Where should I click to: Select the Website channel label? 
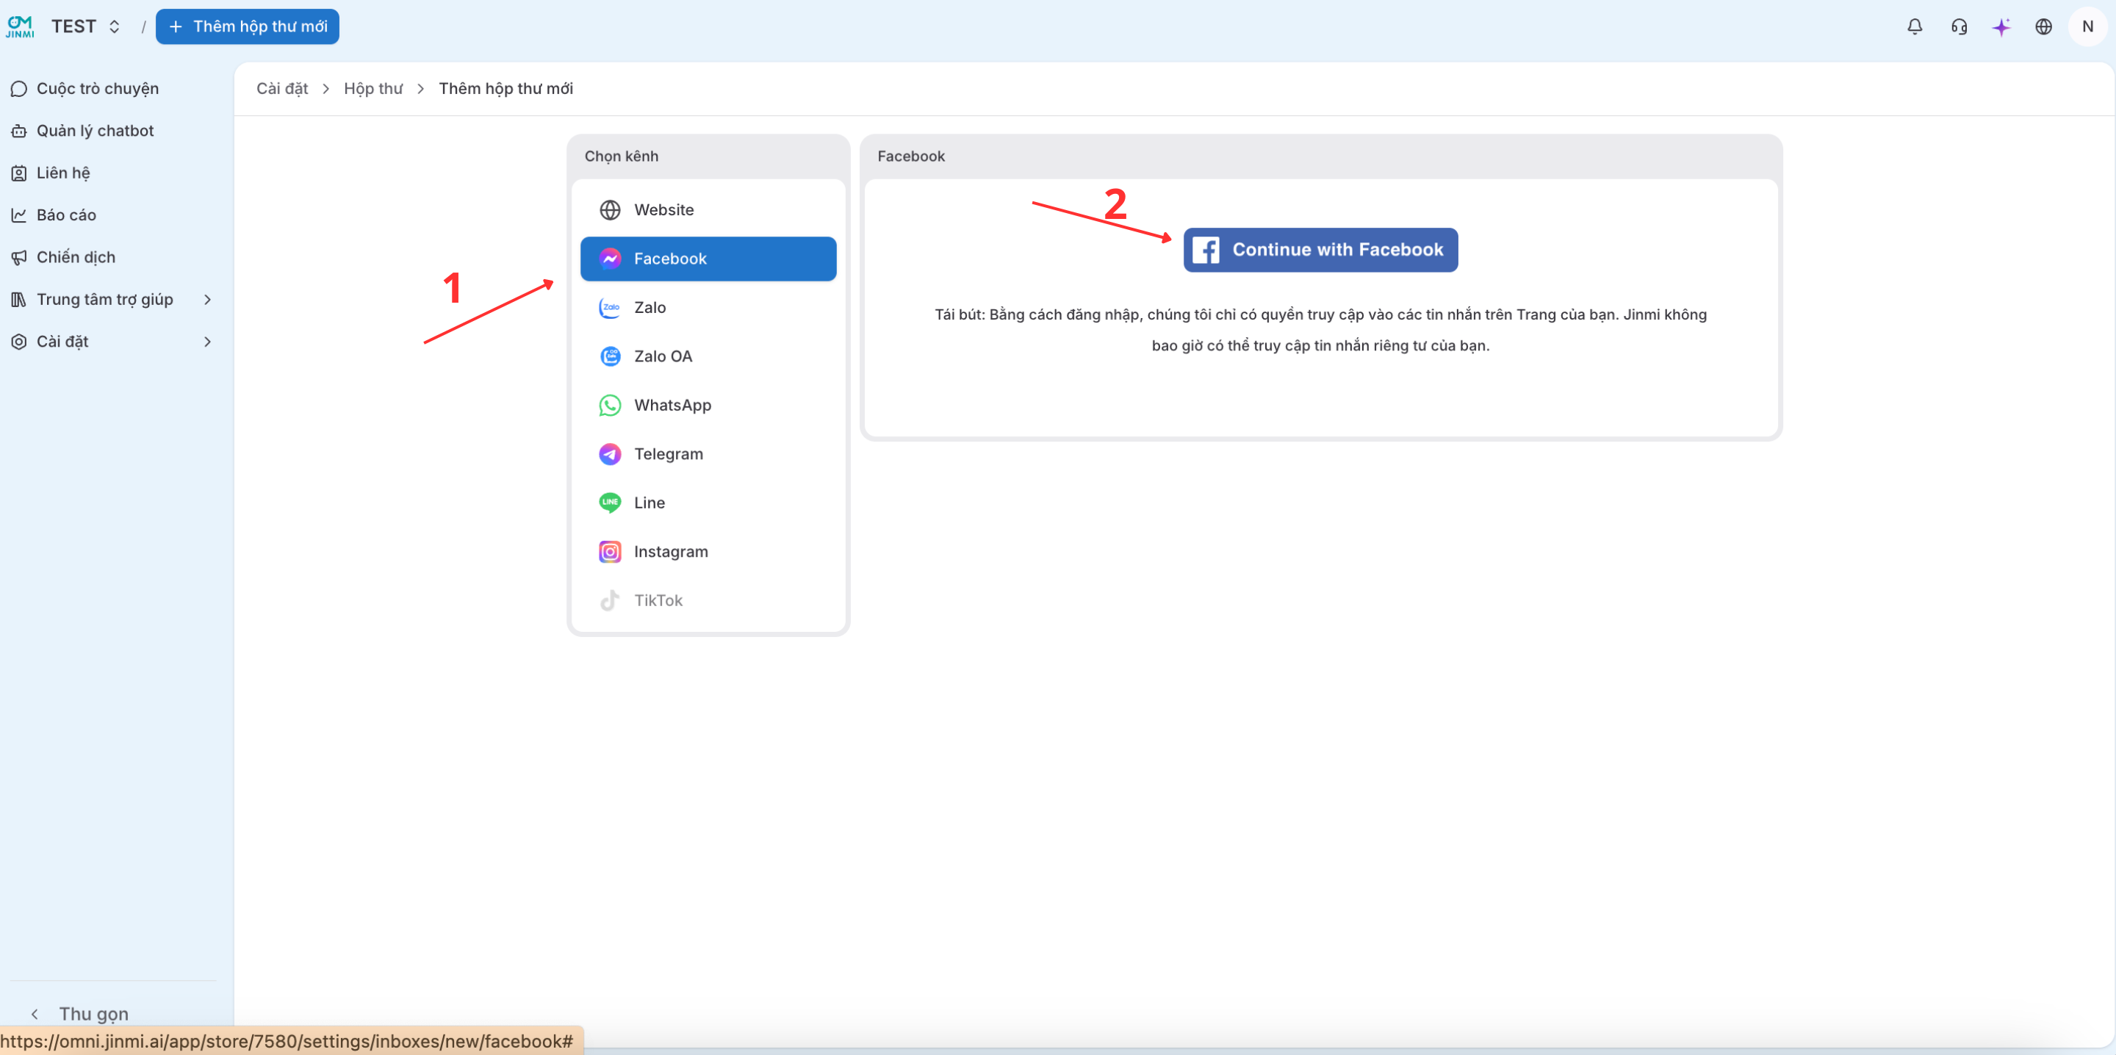tap(663, 209)
